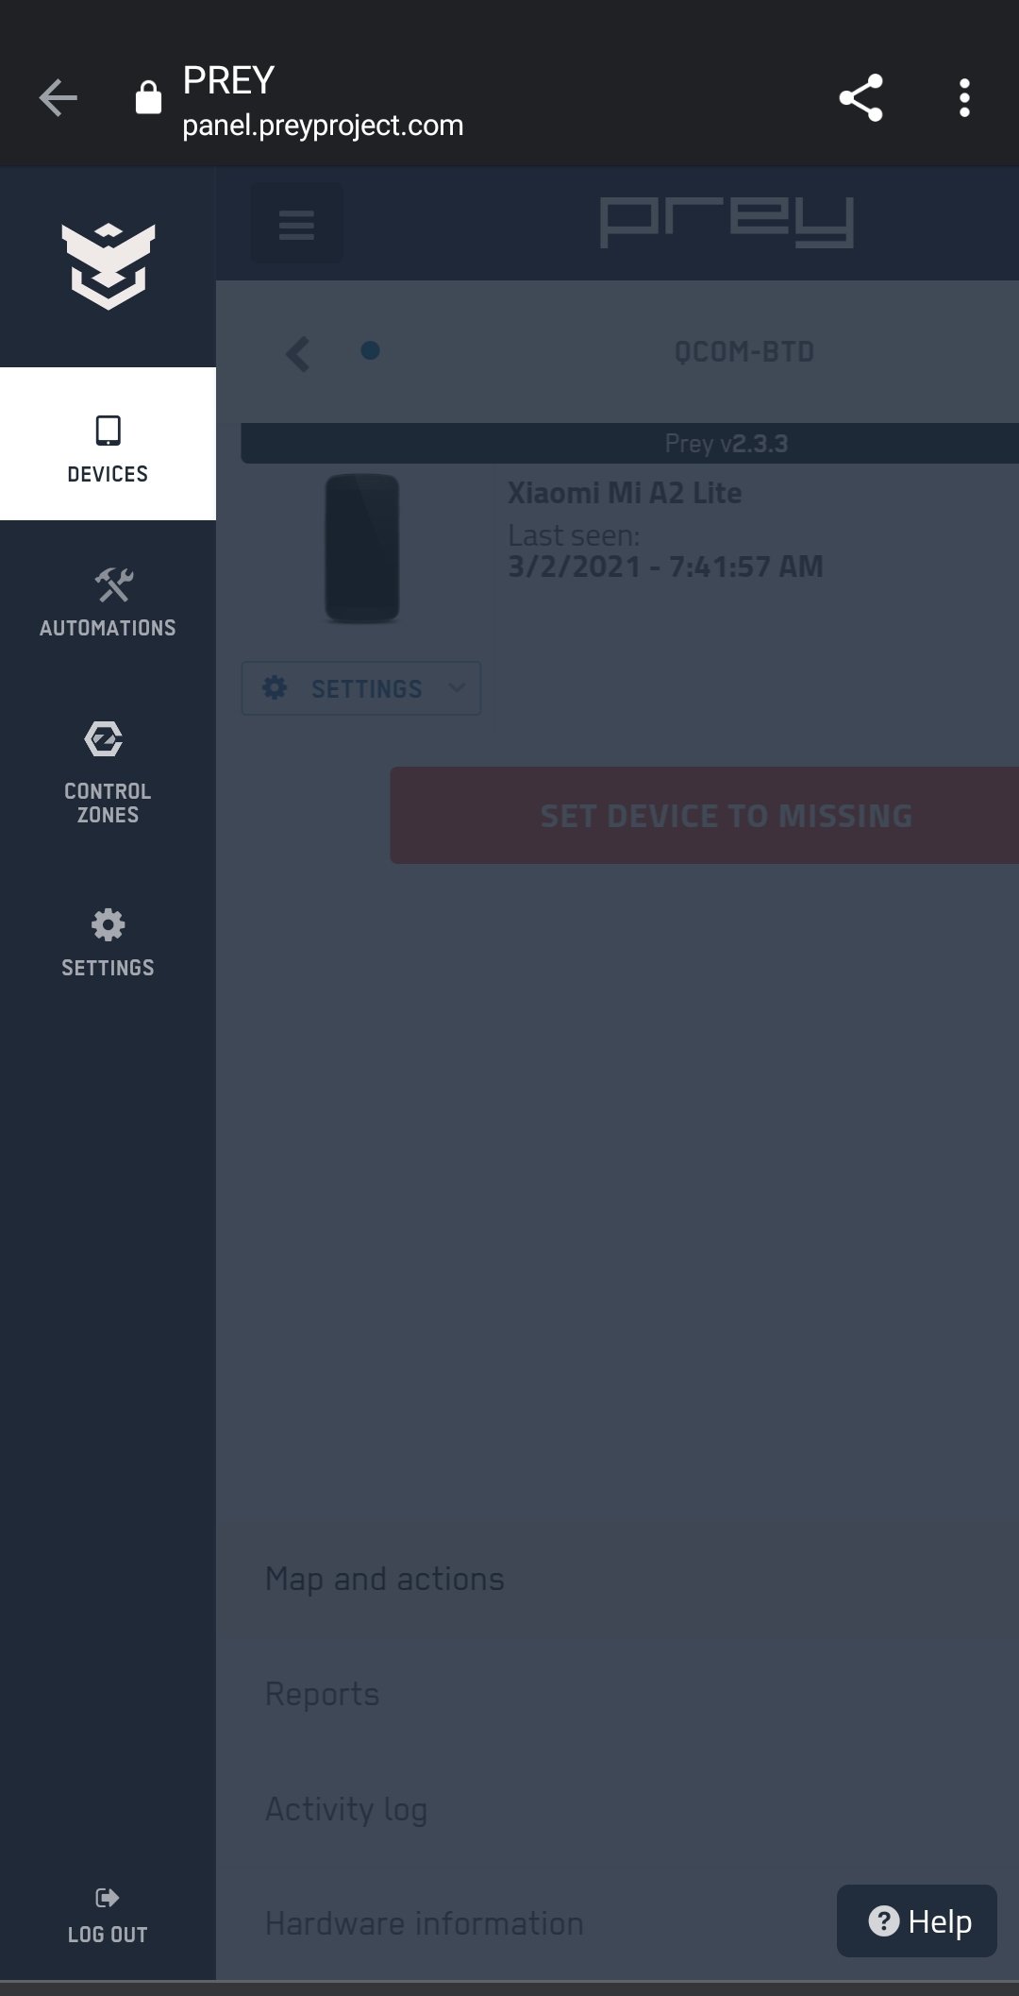Click the Prey shield logo in sidebar

click(108, 266)
